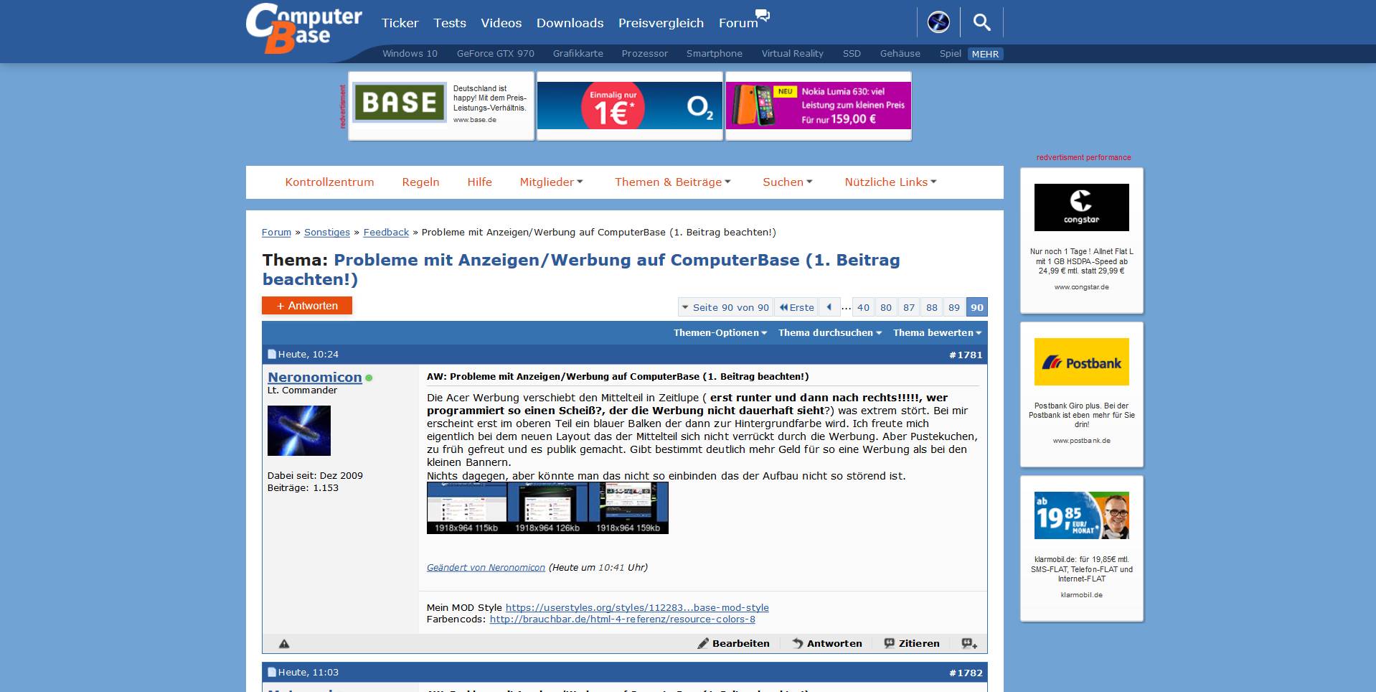
Task: Open the Ticker menu item
Action: click(x=400, y=23)
